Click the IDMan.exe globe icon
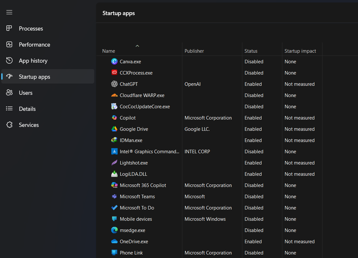 pyautogui.click(x=114, y=140)
